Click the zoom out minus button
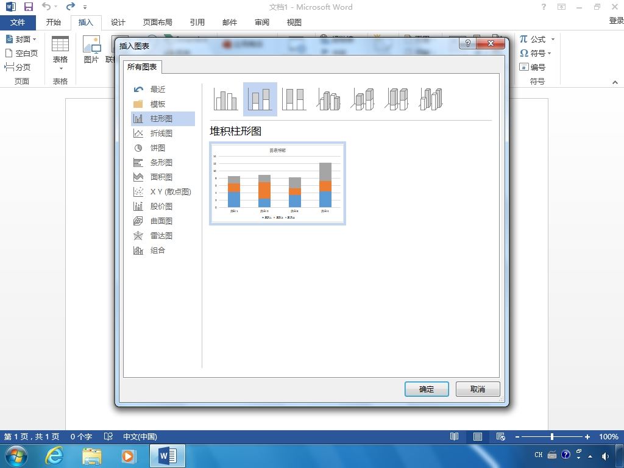624x468 pixels. pos(517,436)
